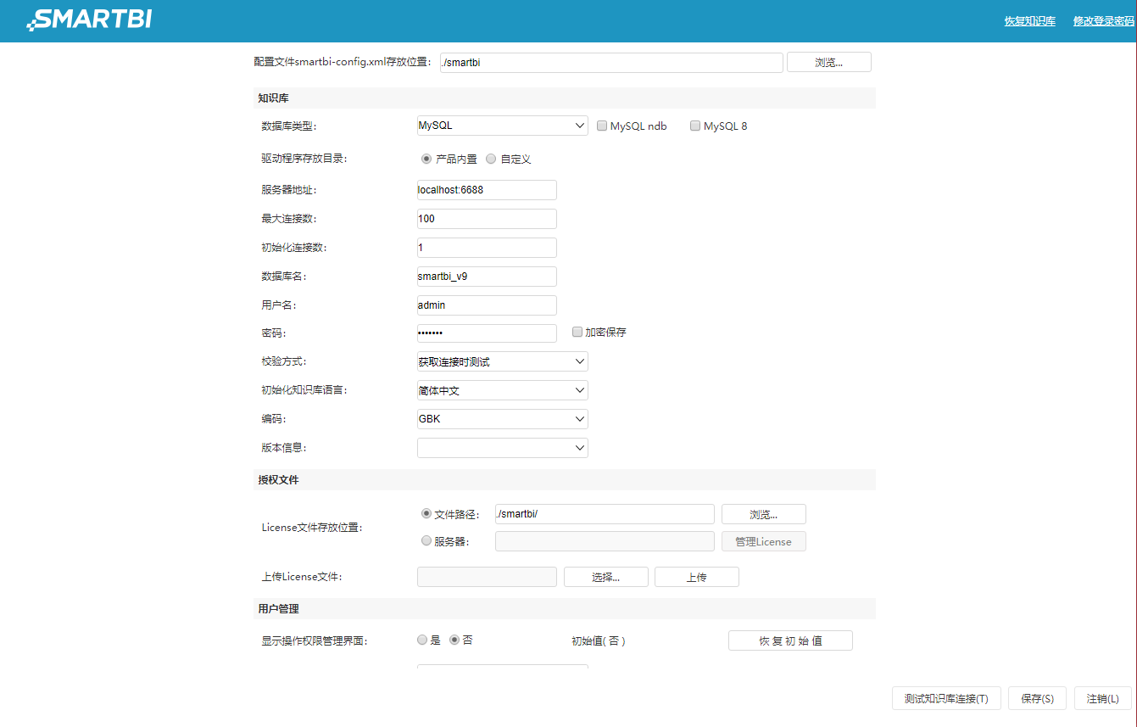Click the 服务器地址 field with localhost:6688

point(487,190)
